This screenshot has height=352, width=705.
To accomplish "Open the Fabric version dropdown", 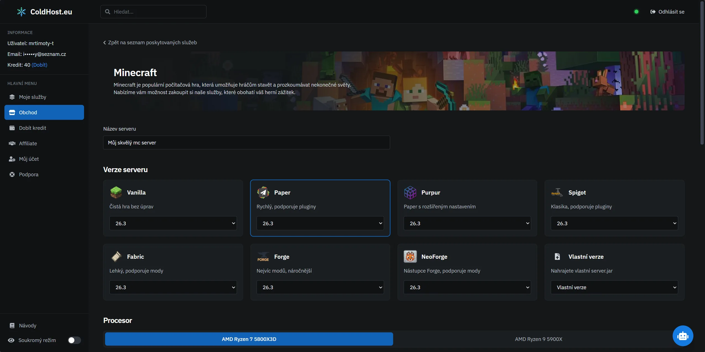I will (x=173, y=287).
